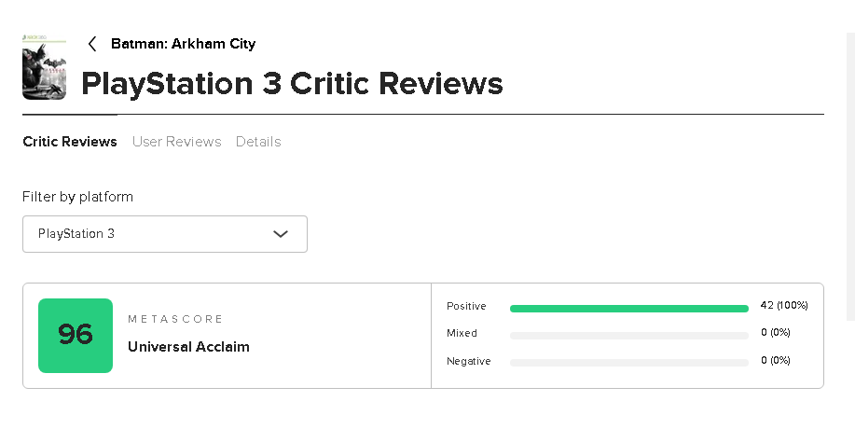Viewport: 855px width, 429px height.
Task: Open the Details tab
Action: tap(258, 142)
